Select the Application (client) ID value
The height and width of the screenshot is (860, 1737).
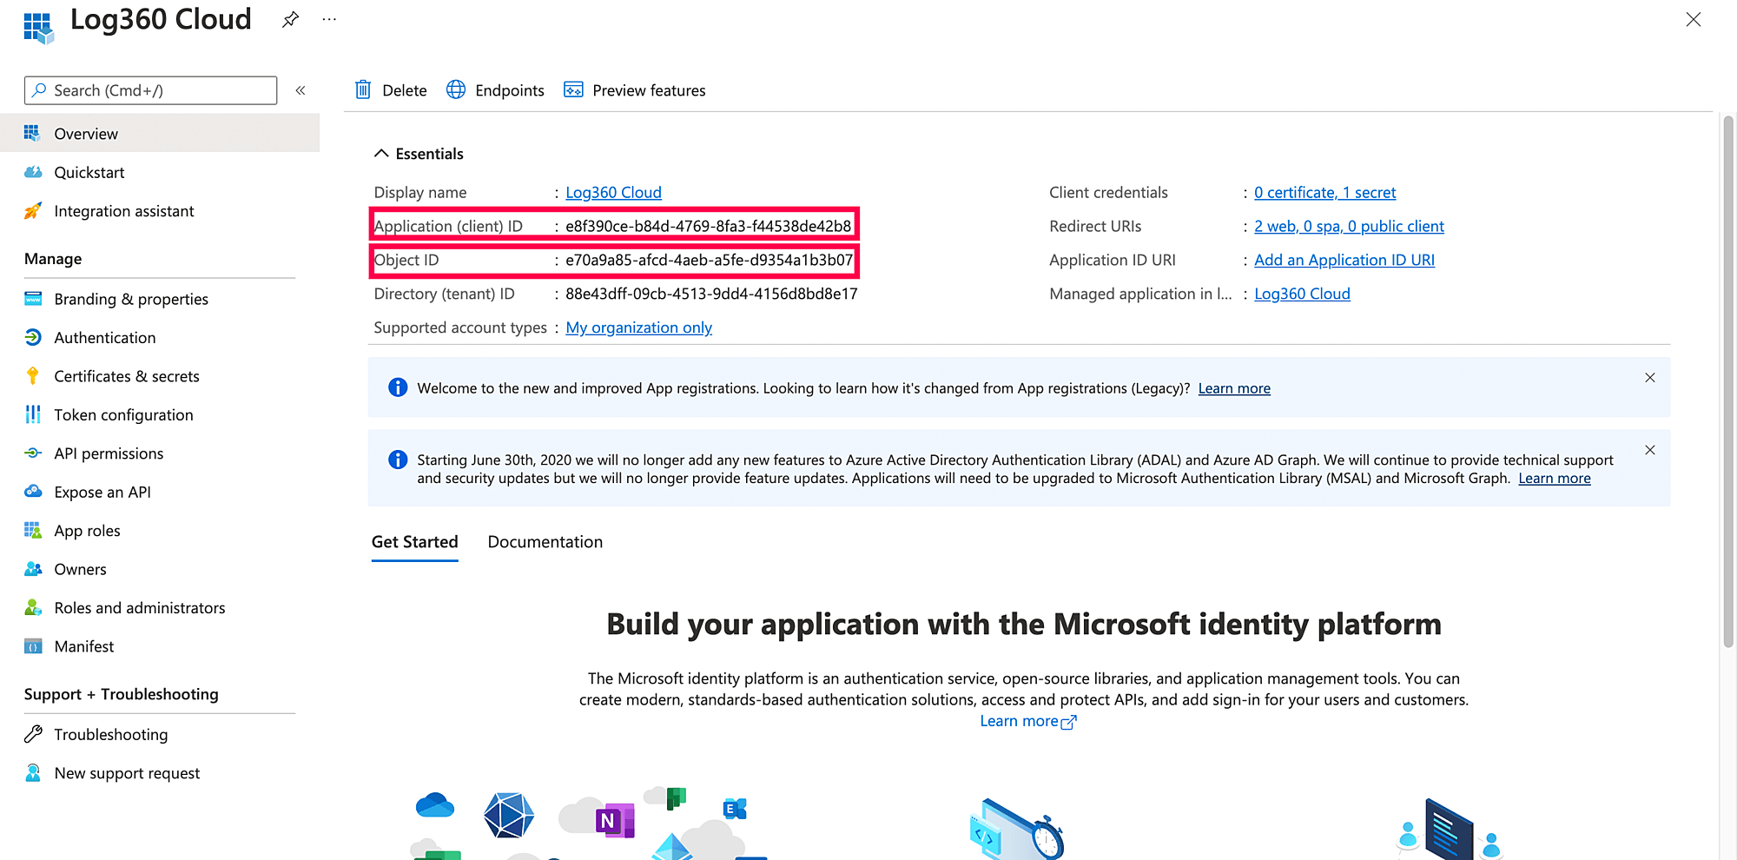tap(708, 226)
